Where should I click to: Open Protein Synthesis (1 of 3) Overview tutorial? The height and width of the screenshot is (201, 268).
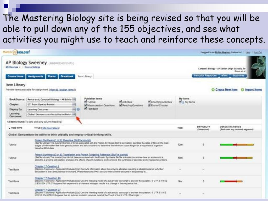[x=63, y=140]
